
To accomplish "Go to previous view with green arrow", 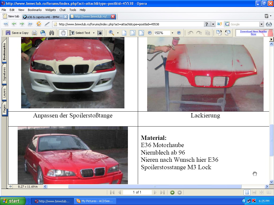I will click(x=172, y=192).
